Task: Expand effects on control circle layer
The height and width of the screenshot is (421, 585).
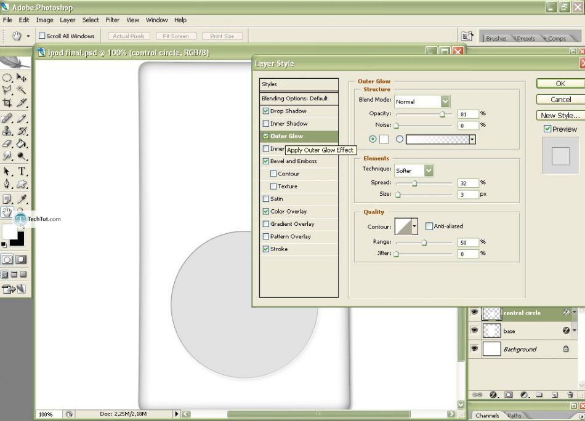Action: point(575,312)
